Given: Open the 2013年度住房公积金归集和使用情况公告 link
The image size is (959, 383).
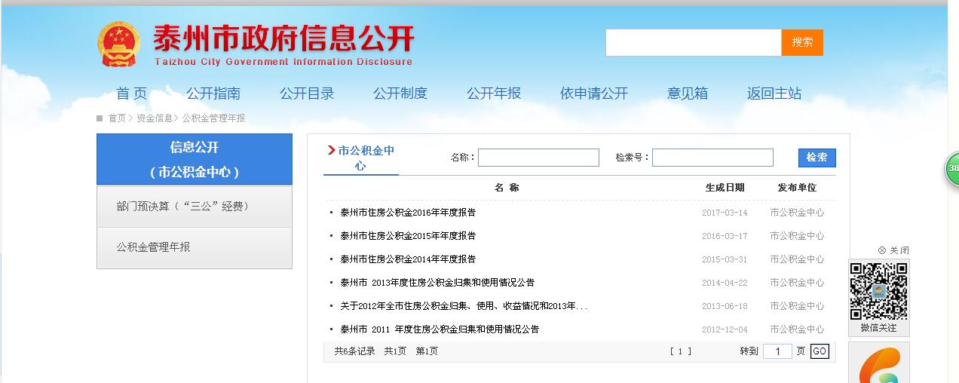Looking at the screenshot, I should [x=437, y=283].
